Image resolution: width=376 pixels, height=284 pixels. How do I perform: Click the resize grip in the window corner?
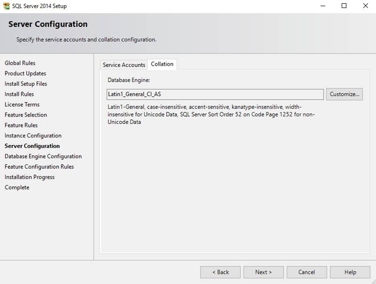point(374,282)
